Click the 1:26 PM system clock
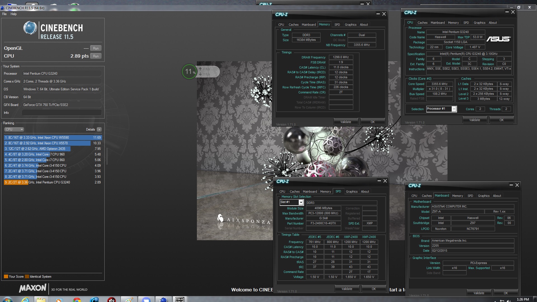Viewport: 537px width, 302px height. tap(523, 299)
